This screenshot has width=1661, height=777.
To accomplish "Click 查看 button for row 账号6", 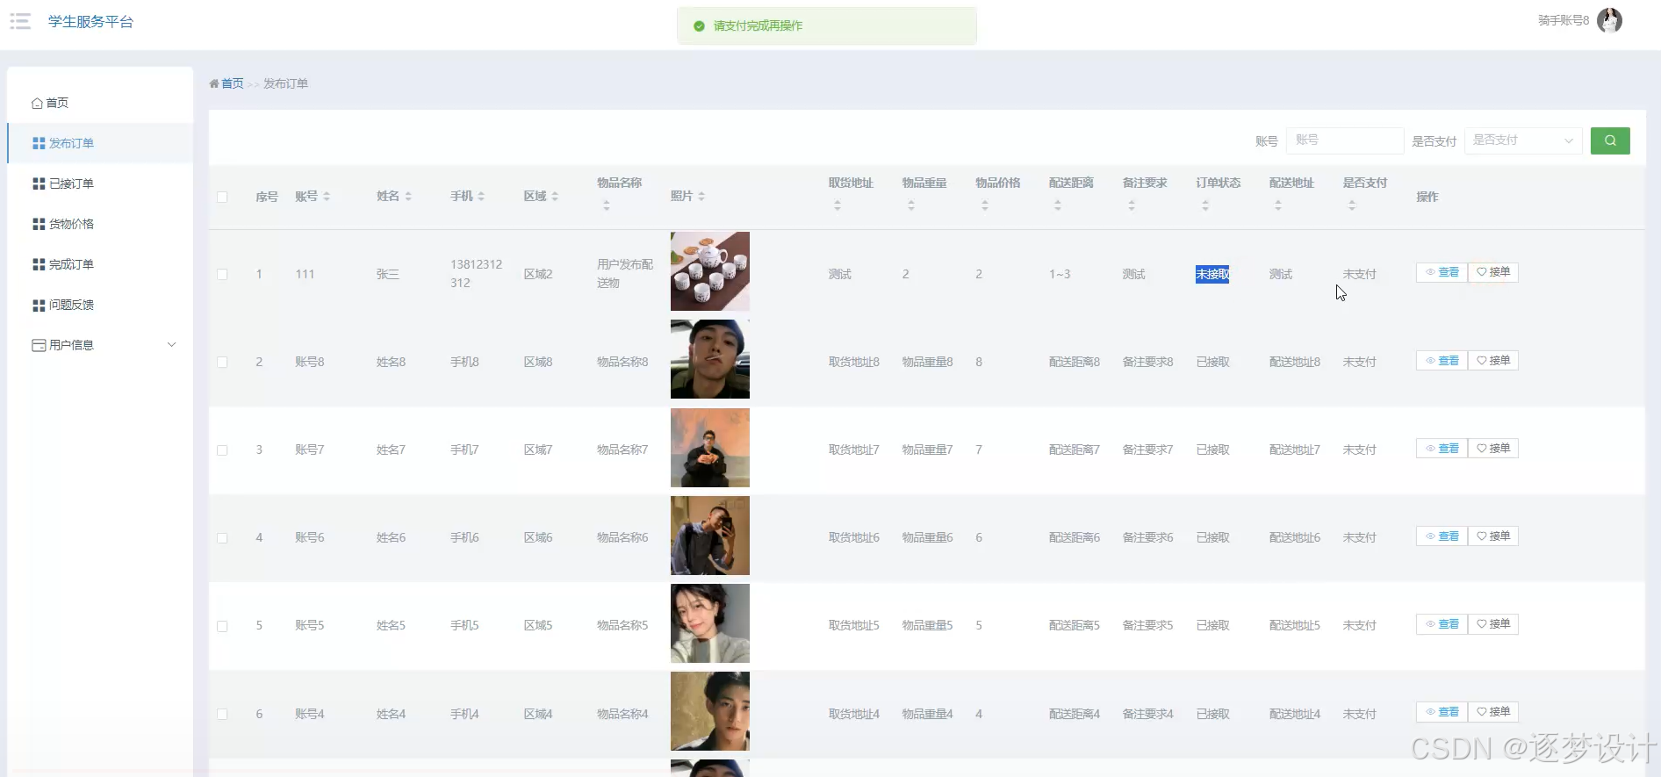I will point(1442,536).
